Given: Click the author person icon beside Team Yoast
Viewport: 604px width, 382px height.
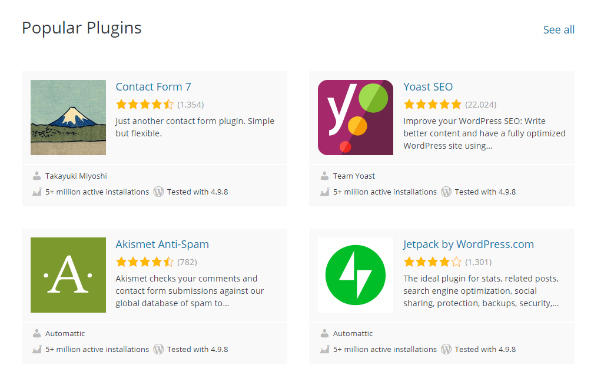Looking at the screenshot, I should 324,175.
